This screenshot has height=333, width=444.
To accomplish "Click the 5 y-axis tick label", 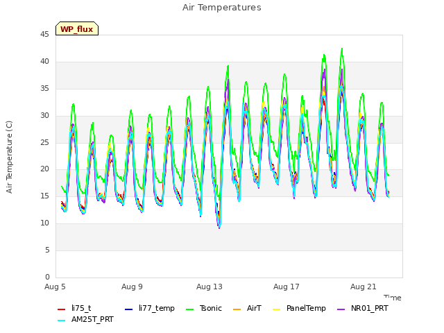I will [x=47, y=250].
